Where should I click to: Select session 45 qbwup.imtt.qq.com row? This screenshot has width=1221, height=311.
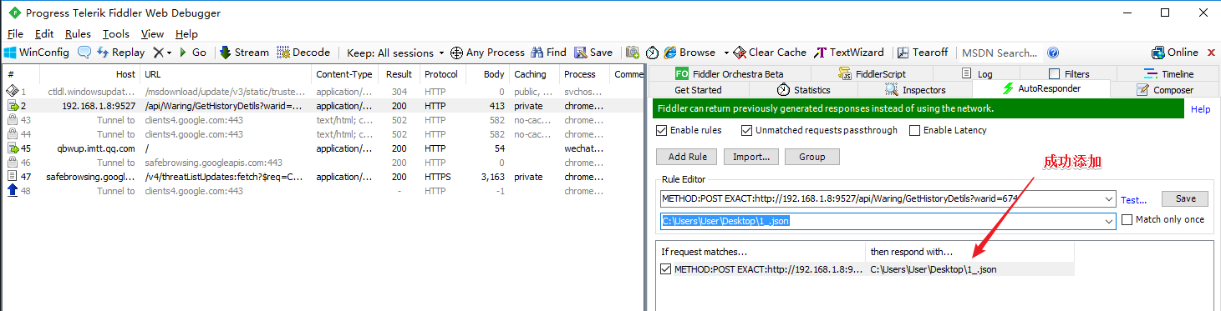pyautogui.click(x=322, y=148)
